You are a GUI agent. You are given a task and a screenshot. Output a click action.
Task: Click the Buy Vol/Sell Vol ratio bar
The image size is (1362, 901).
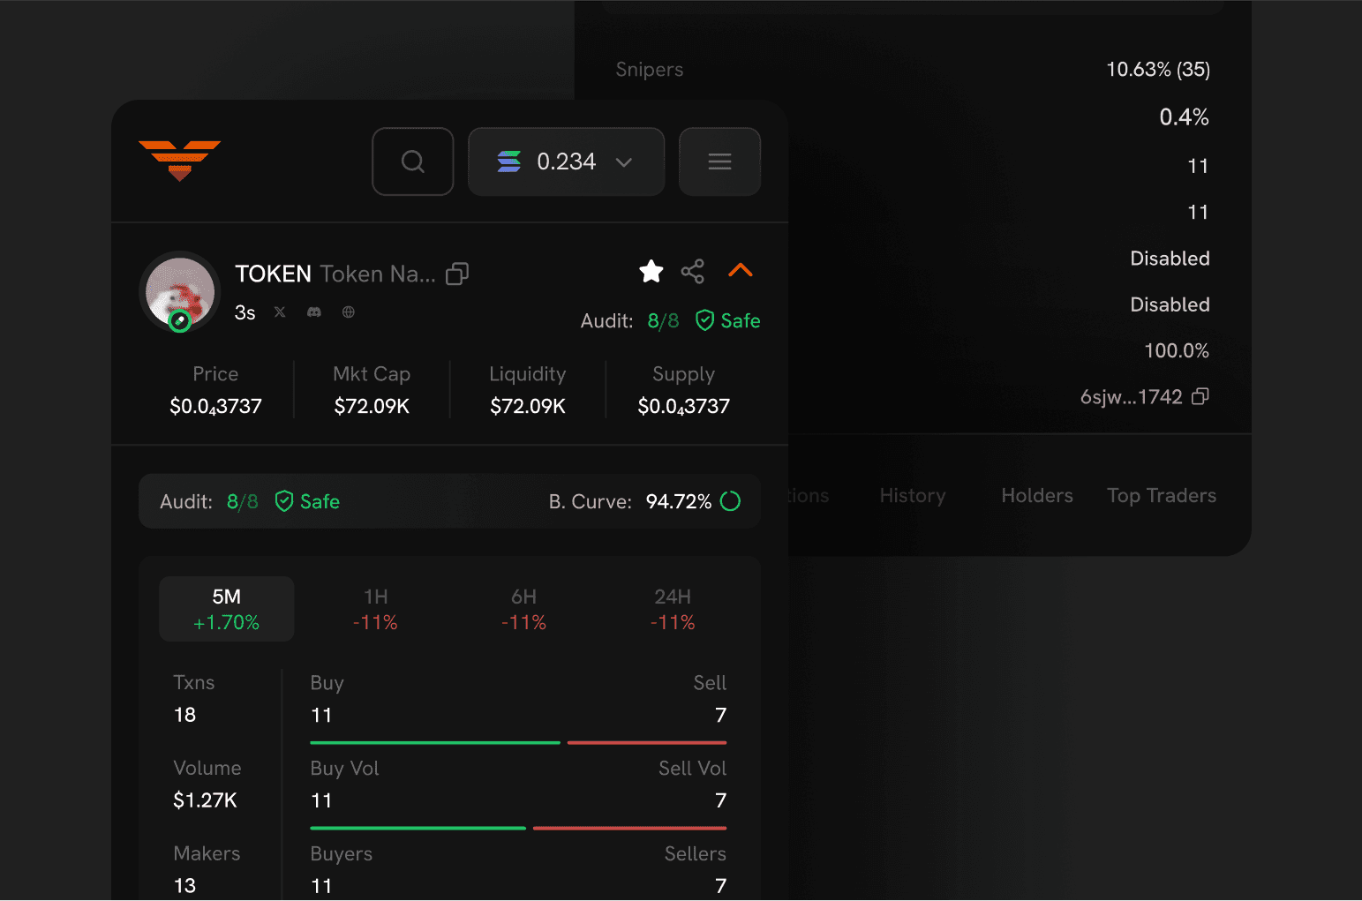tap(518, 829)
